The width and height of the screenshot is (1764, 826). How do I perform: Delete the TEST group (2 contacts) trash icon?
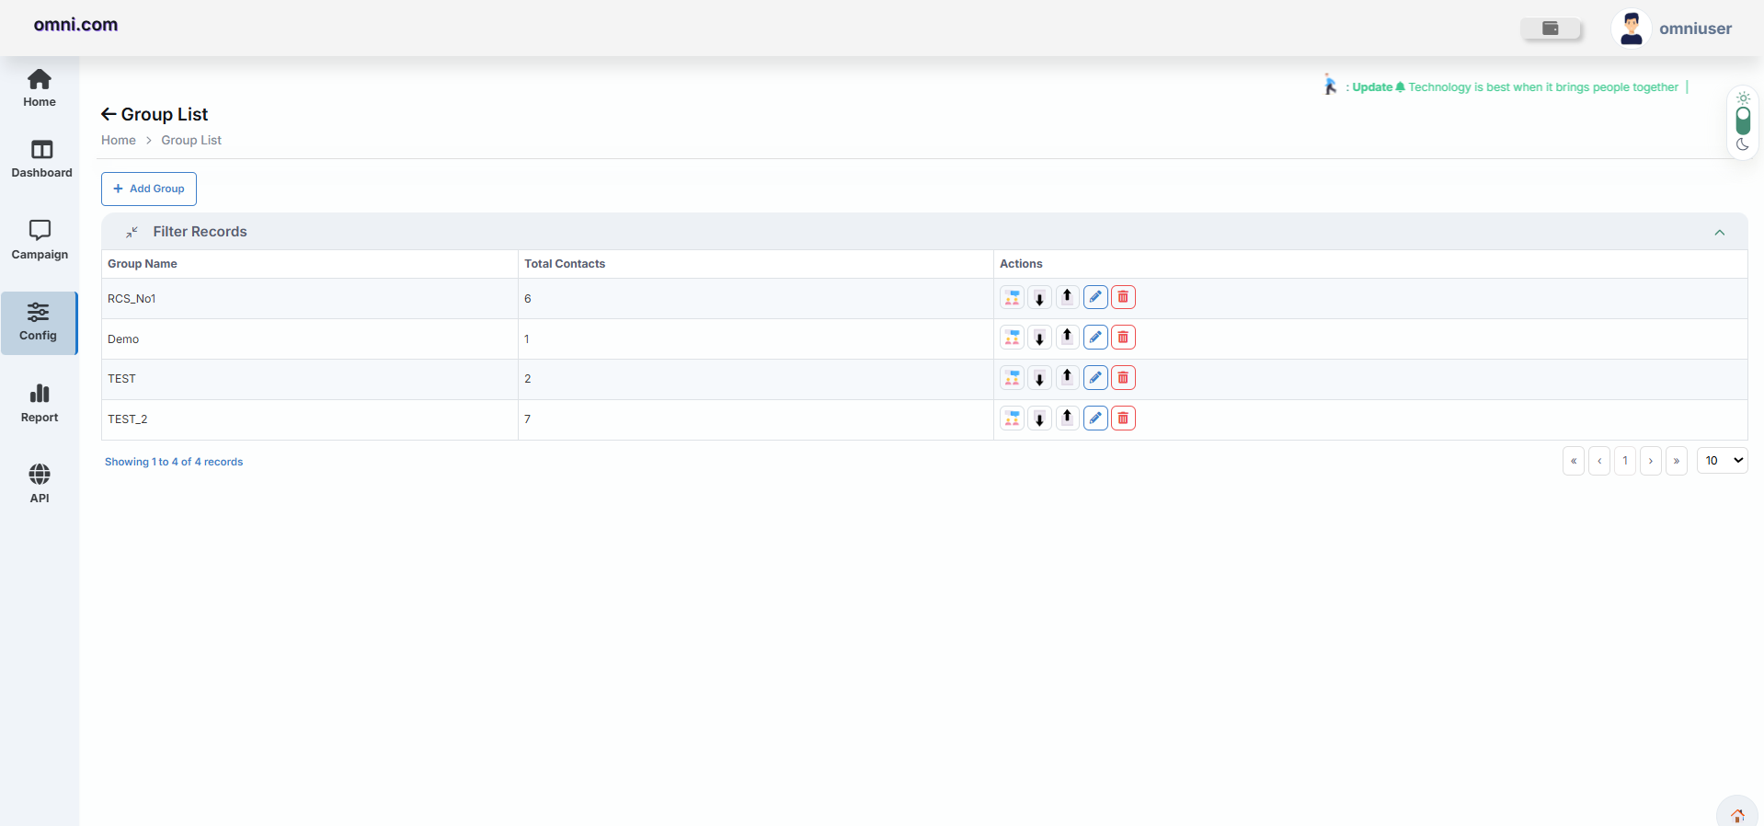[1123, 378]
